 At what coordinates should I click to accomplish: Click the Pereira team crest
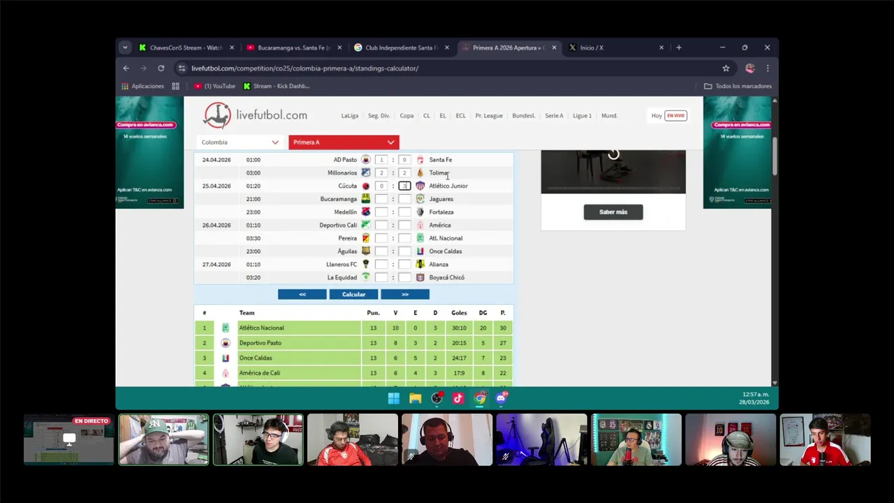pyautogui.click(x=366, y=238)
